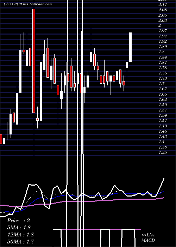The height and width of the screenshot is (247, 176).
Task: Click the 2.08 price axis label
Action: [163, 10]
